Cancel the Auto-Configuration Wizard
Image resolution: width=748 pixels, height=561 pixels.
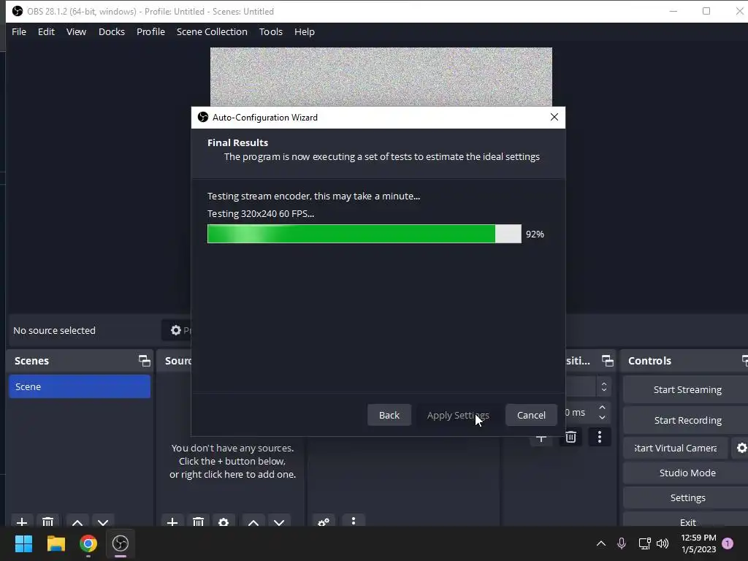pyautogui.click(x=531, y=415)
